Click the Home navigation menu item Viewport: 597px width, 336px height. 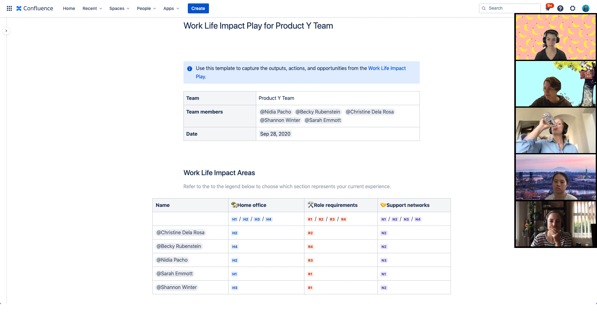pos(68,8)
